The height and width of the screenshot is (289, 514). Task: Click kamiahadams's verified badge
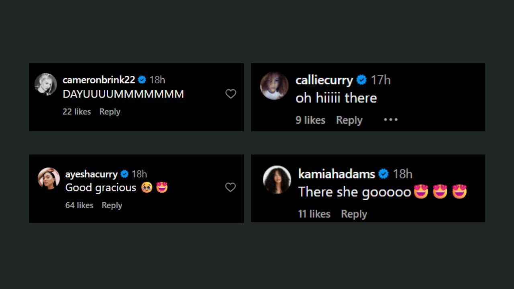pyautogui.click(x=383, y=174)
